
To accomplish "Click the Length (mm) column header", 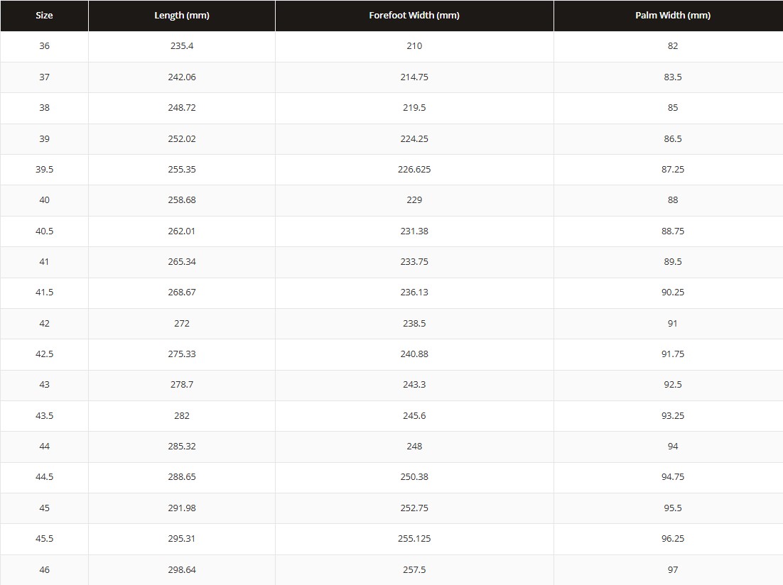I will (182, 16).
